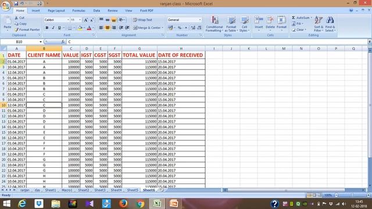Click the vertical scrollbar
This screenshot has width=372, height=209.
pyautogui.click(x=370, y=106)
